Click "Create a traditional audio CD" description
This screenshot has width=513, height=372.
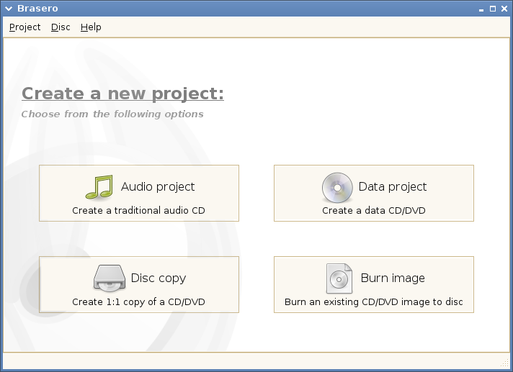tap(138, 211)
